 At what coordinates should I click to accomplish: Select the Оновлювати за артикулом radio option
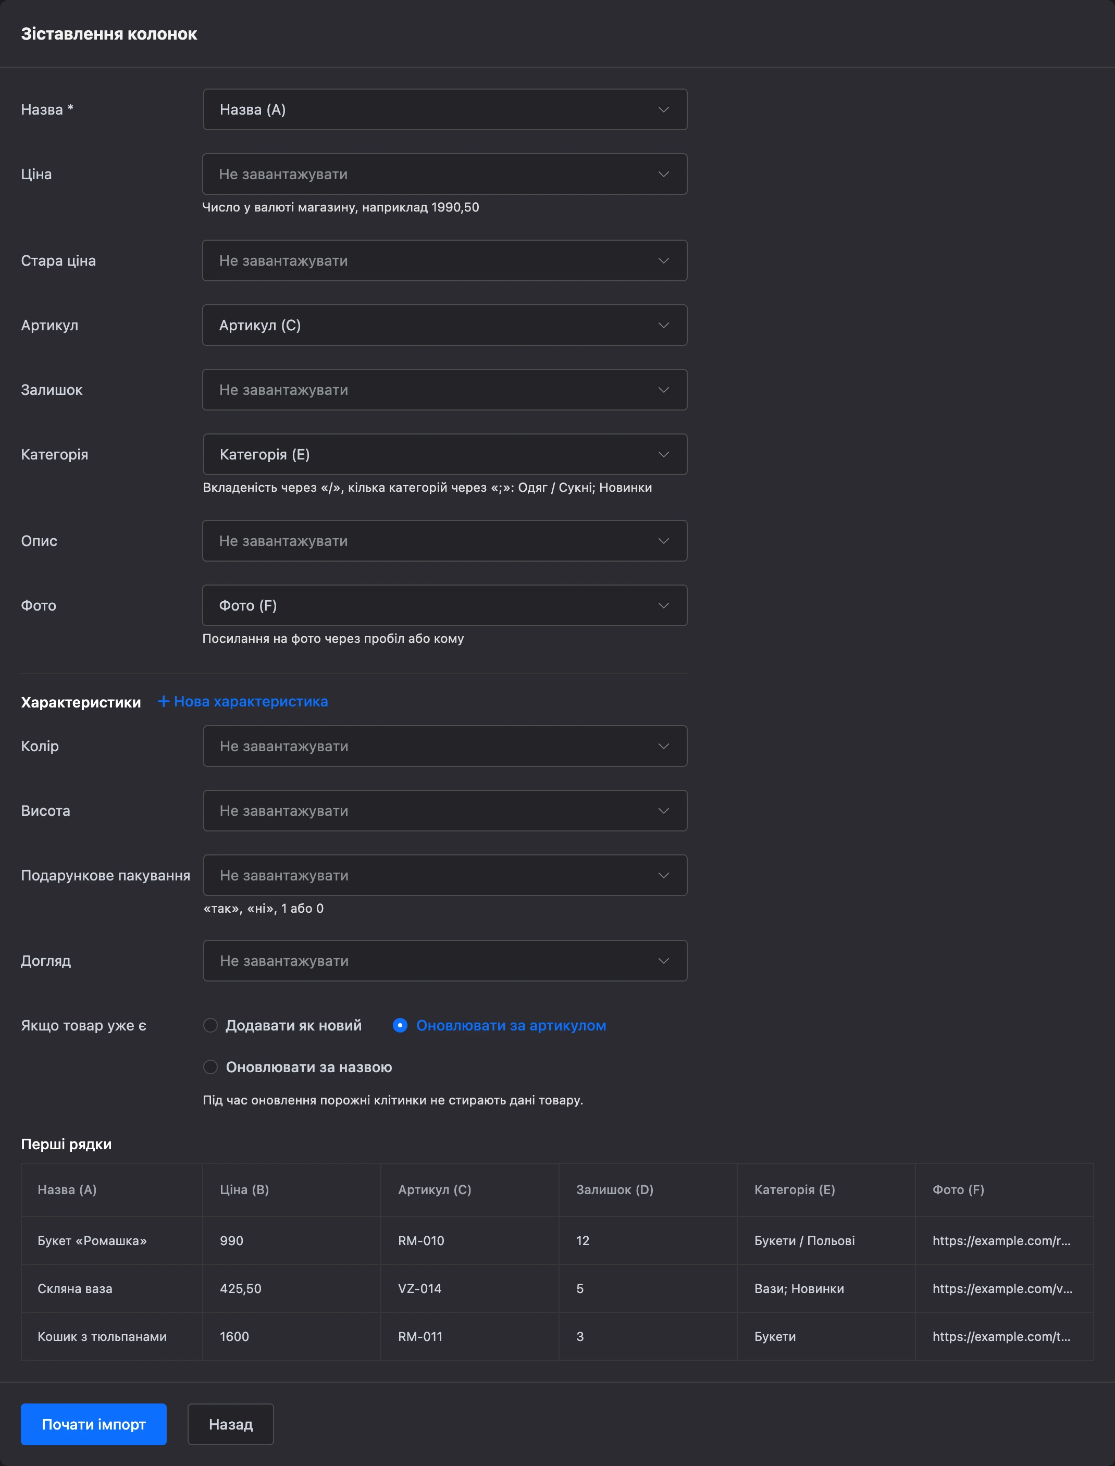click(x=400, y=1025)
